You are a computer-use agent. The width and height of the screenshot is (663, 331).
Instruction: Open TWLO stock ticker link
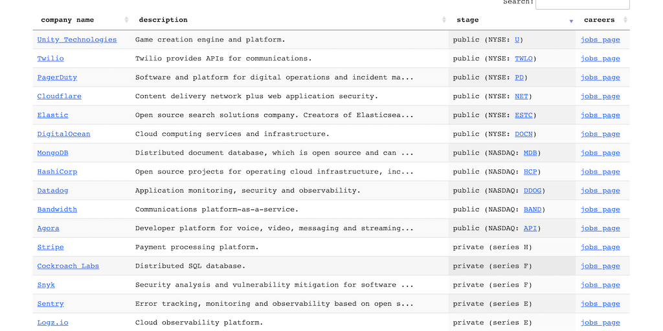tap(523, 58)
